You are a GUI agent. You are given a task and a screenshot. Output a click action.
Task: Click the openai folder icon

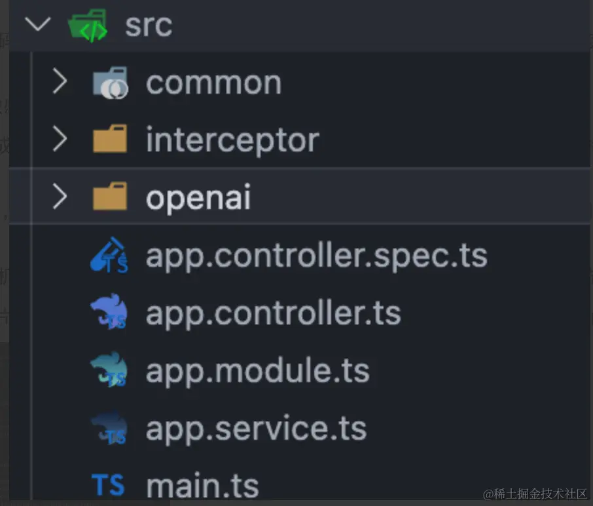tap(110, 196)
